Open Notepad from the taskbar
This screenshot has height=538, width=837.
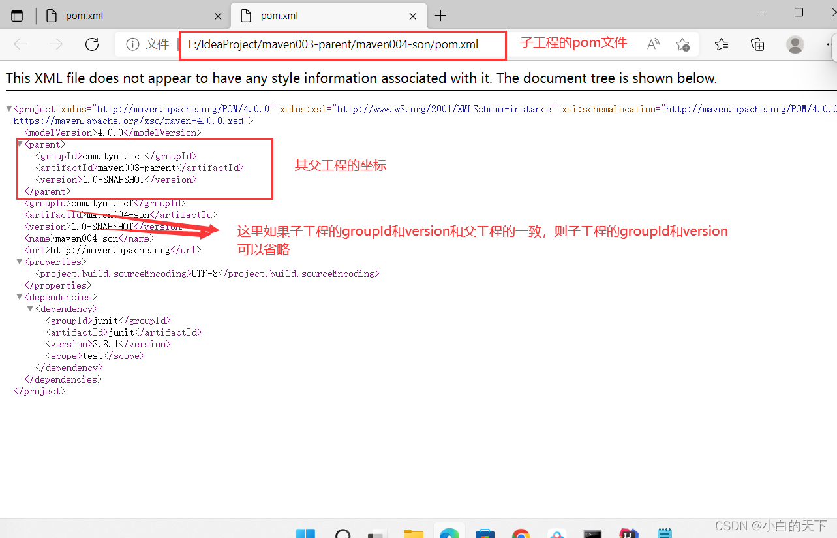tap(664, 533)
